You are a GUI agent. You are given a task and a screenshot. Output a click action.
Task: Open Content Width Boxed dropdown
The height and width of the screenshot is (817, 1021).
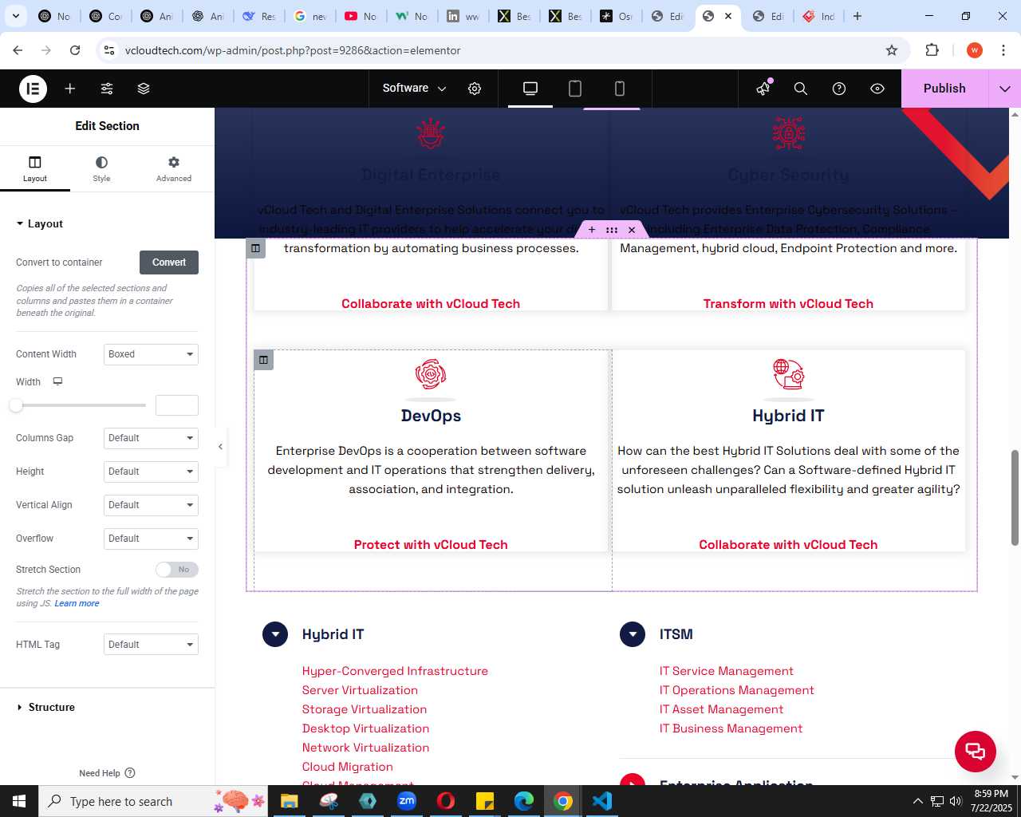[x=151, y=354]
